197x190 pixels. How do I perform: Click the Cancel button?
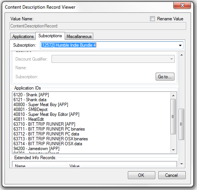pyautogui.click(x=172, y=175)
